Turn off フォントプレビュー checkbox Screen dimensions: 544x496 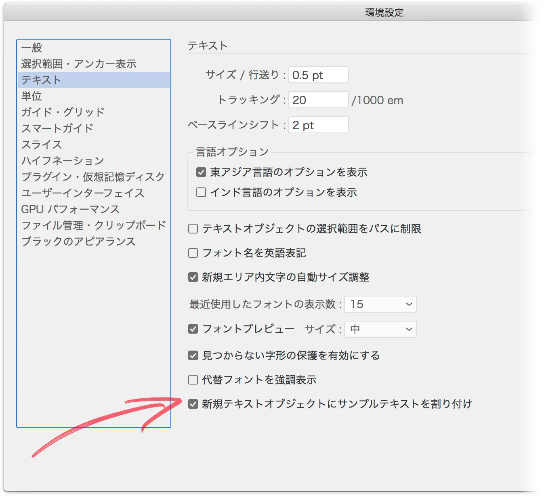192,329
